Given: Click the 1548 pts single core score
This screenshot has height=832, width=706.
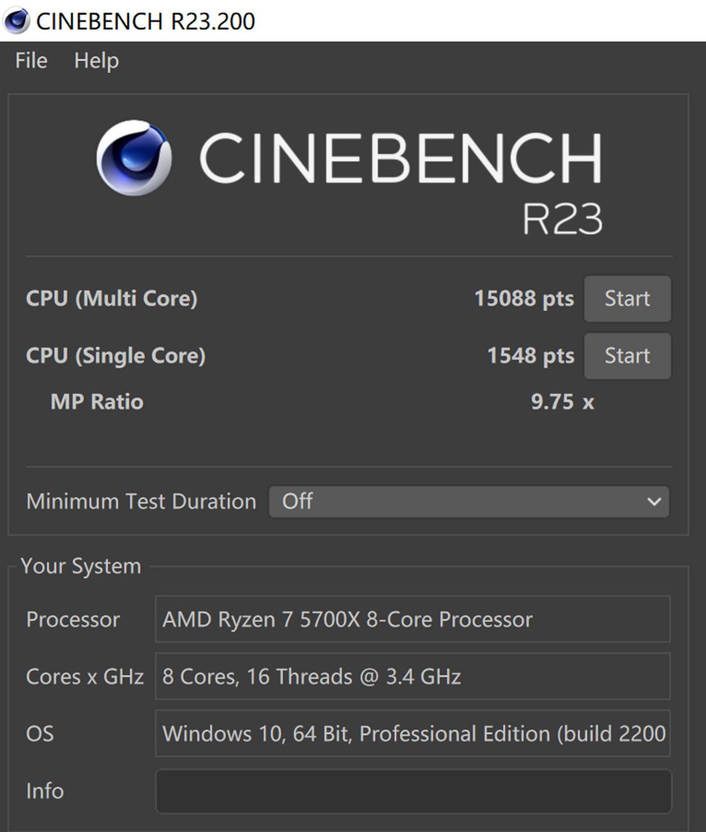Looking at the screenshot, I should coord(528,356).
